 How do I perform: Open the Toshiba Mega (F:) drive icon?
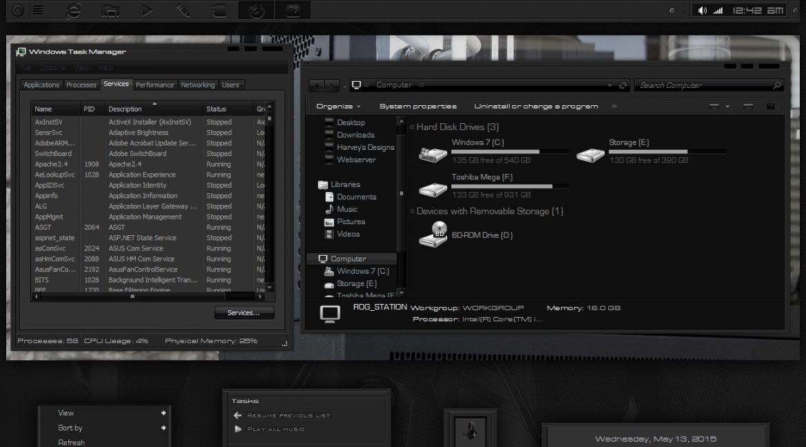pos(433,189)
